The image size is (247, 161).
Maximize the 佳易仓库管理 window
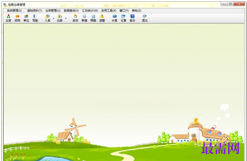pyautogui.click(x=231, y=4)
